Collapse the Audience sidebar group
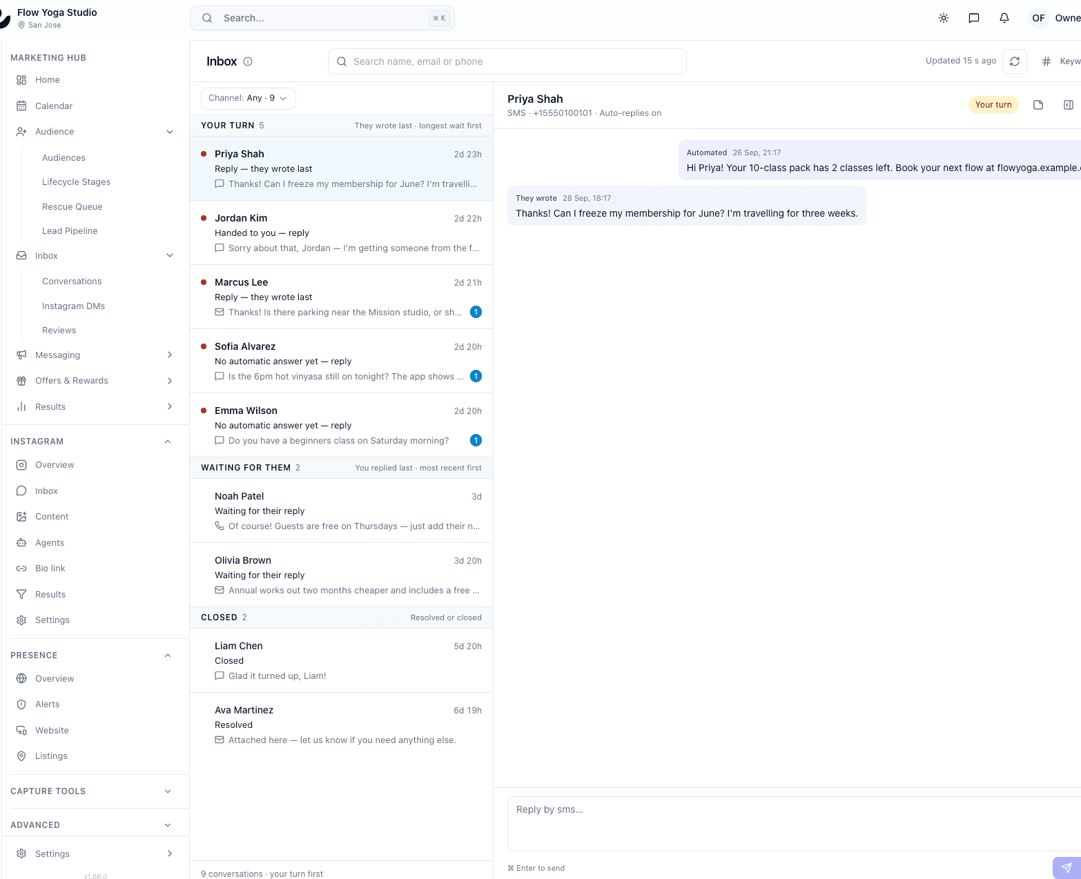1081x879 pixels. click(x=170, y=132)
